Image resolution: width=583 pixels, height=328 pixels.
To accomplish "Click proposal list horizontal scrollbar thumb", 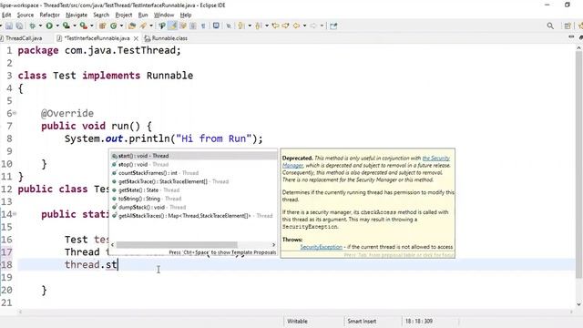I will click(x=177, y=244).
